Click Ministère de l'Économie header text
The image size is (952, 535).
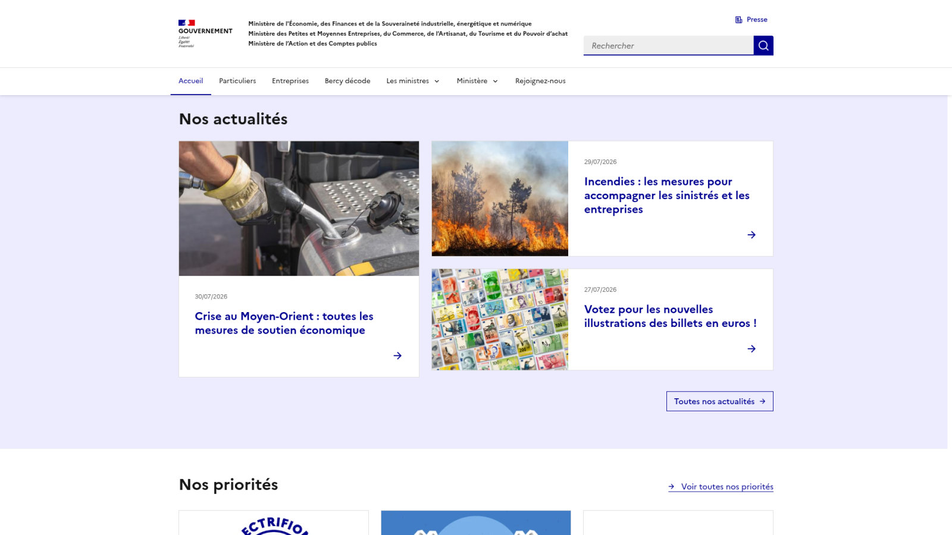point(390,24)
